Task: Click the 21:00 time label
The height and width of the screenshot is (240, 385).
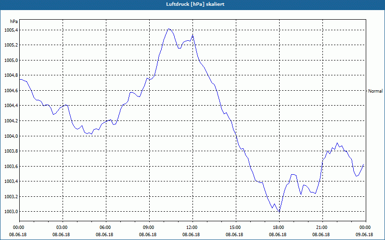Action: [x=321, y=227]
